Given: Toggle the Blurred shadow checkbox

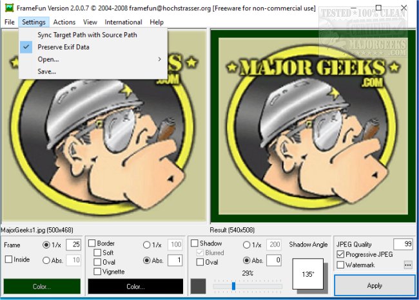Looking at the screenshot, I should click(200, 252).
